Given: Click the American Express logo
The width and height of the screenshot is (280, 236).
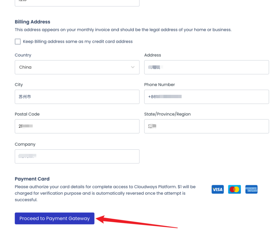Looking at the screenshot, I should click(251, 189).
